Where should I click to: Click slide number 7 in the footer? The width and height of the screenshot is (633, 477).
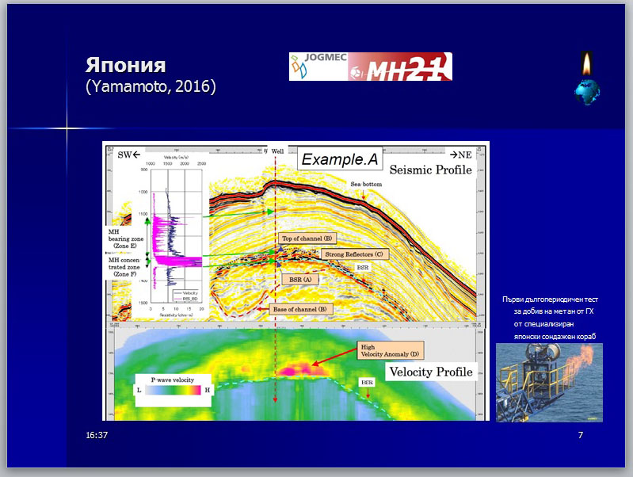[581, 436]
